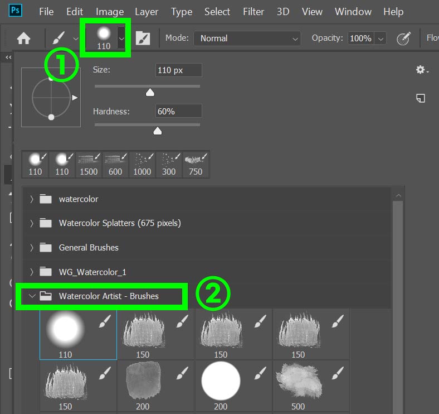Open the File menu
This screenshot has width=439, height=414.
point(46,12)
